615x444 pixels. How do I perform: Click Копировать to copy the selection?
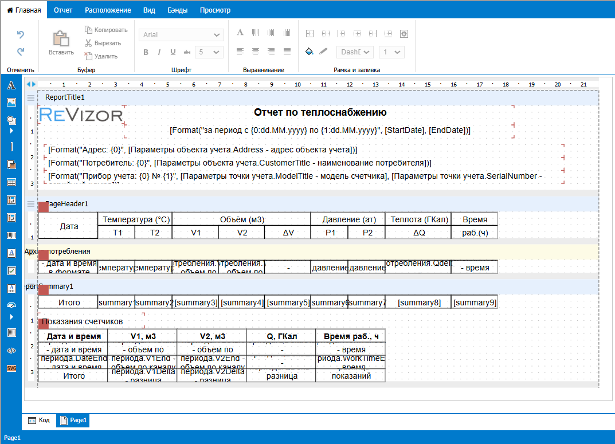106,30
